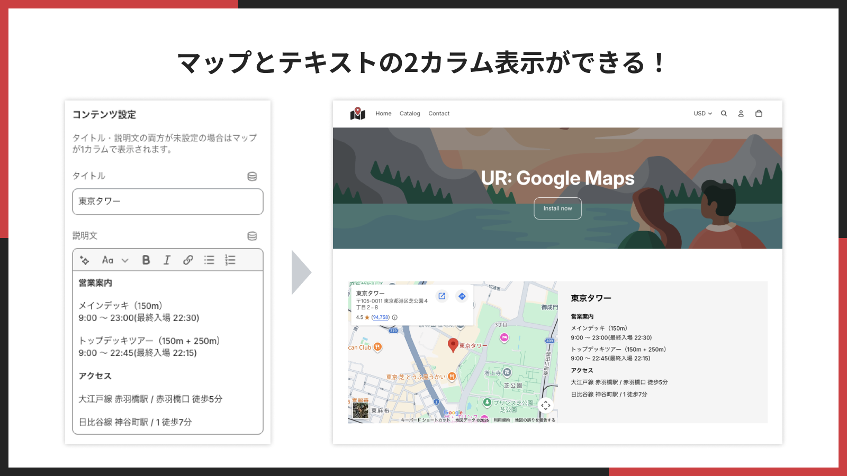Image resolution: width=847 pixels, height=476 pixels.
Task: Open the 94,758 reviews link
Action: click(x=381, y=317)
